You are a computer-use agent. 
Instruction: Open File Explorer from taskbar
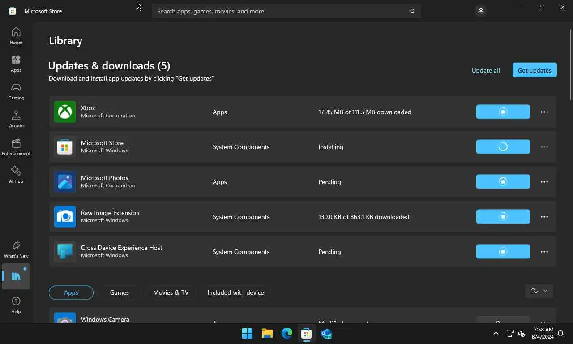[267, 333]
